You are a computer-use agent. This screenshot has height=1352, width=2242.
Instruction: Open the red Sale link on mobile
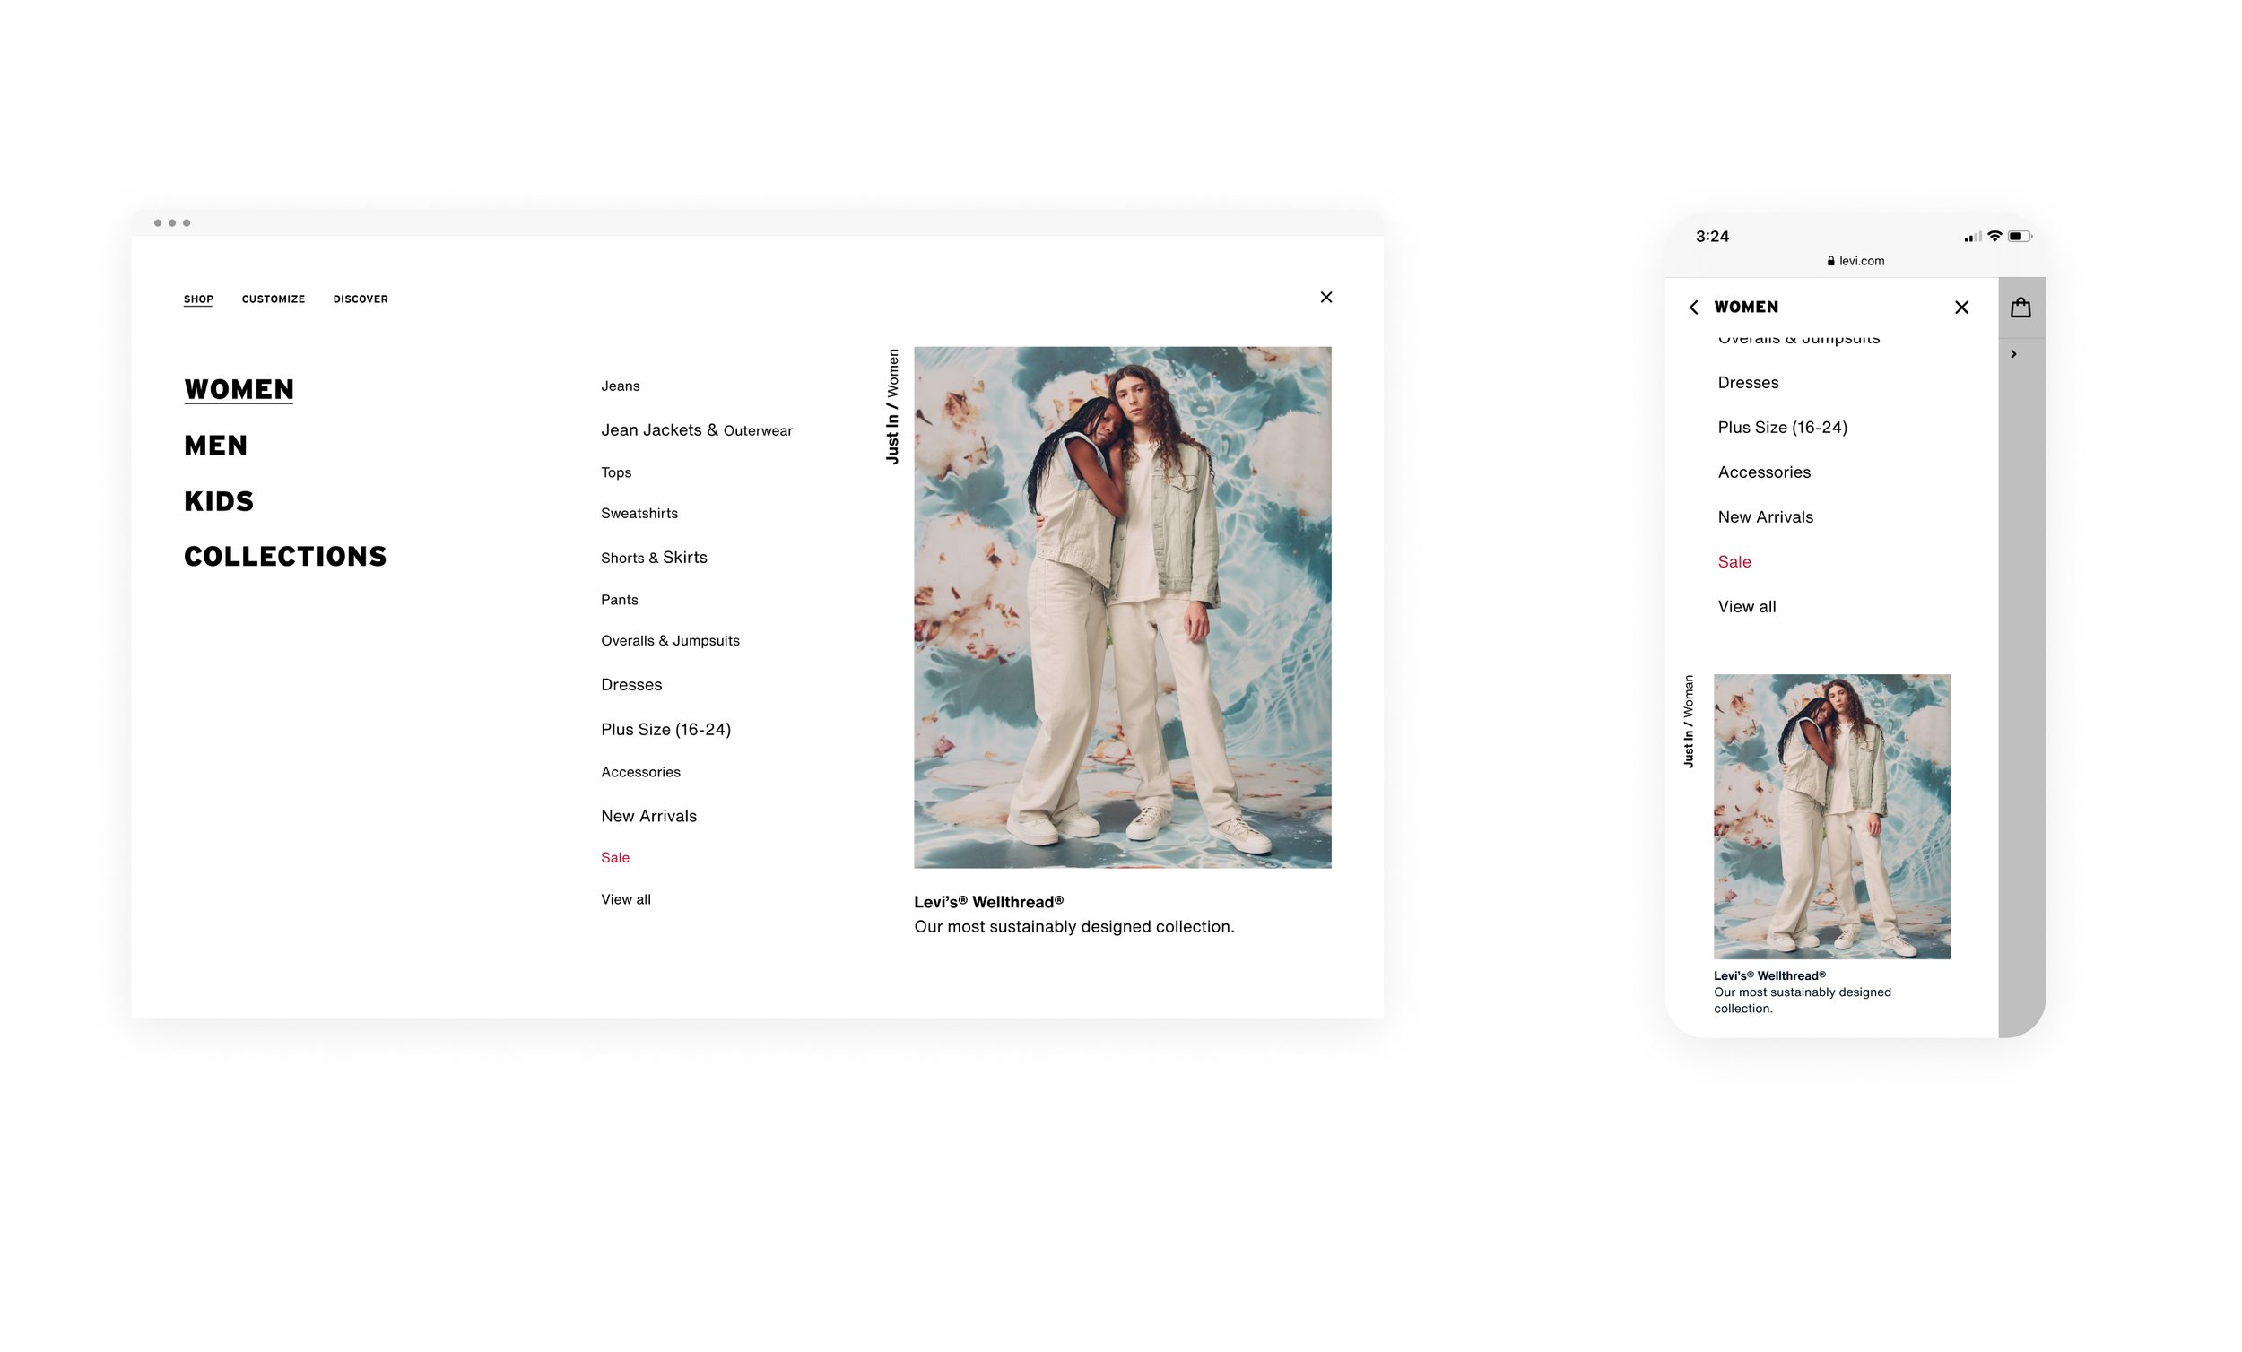point(1734,562)
